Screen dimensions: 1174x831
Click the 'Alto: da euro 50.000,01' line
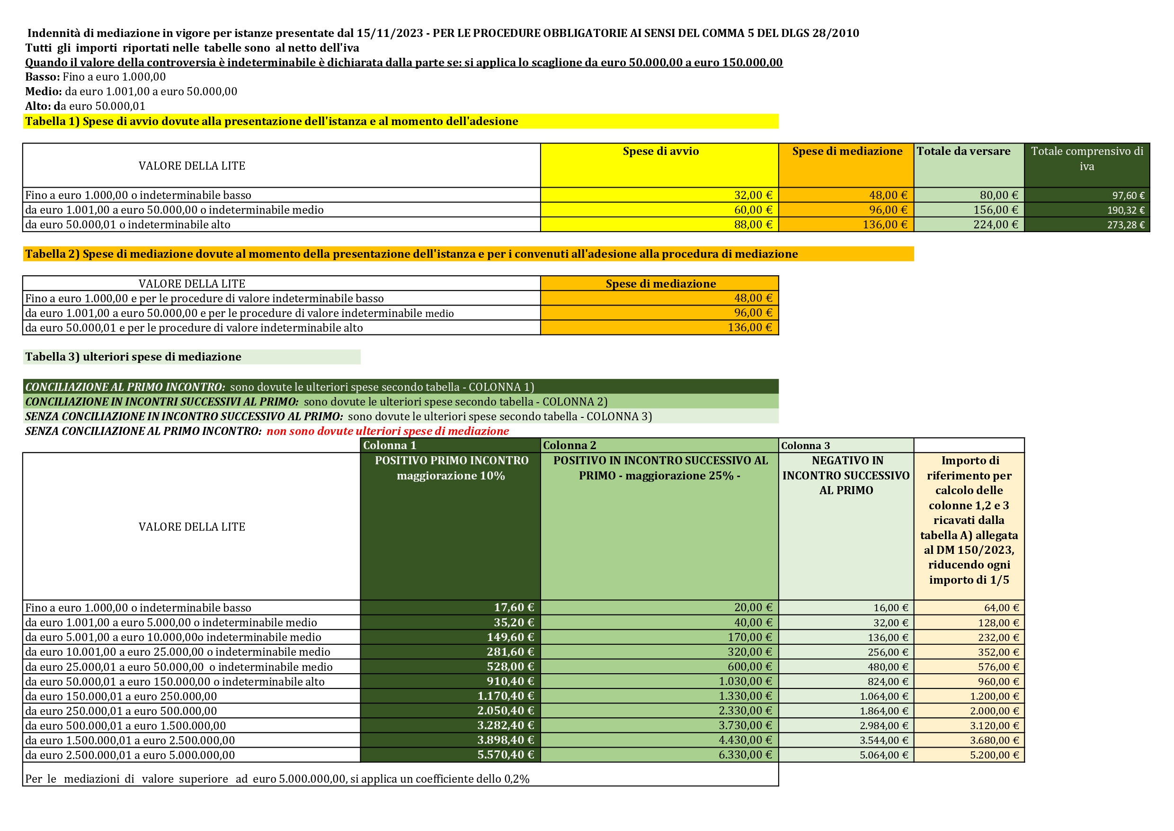[x=85, y=106]
